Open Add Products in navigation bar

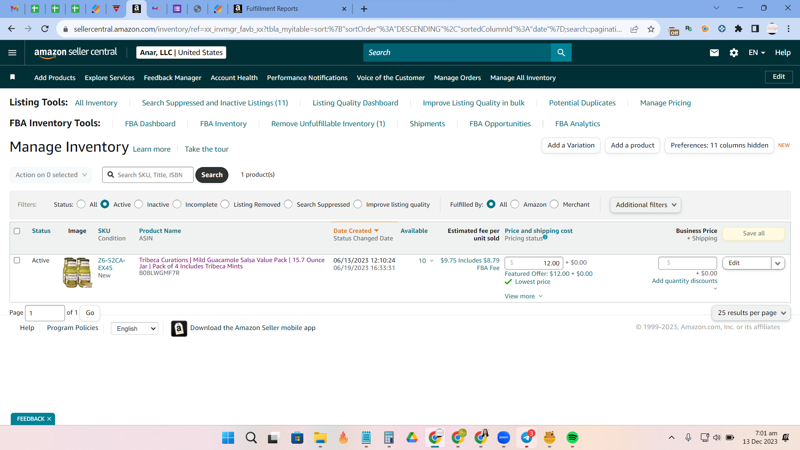pyautogui.click(x=55, y=77)
